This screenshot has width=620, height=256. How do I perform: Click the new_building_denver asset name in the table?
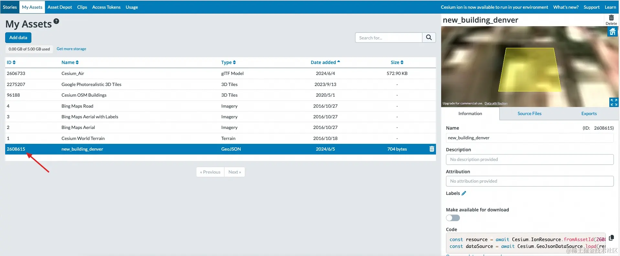82,149
